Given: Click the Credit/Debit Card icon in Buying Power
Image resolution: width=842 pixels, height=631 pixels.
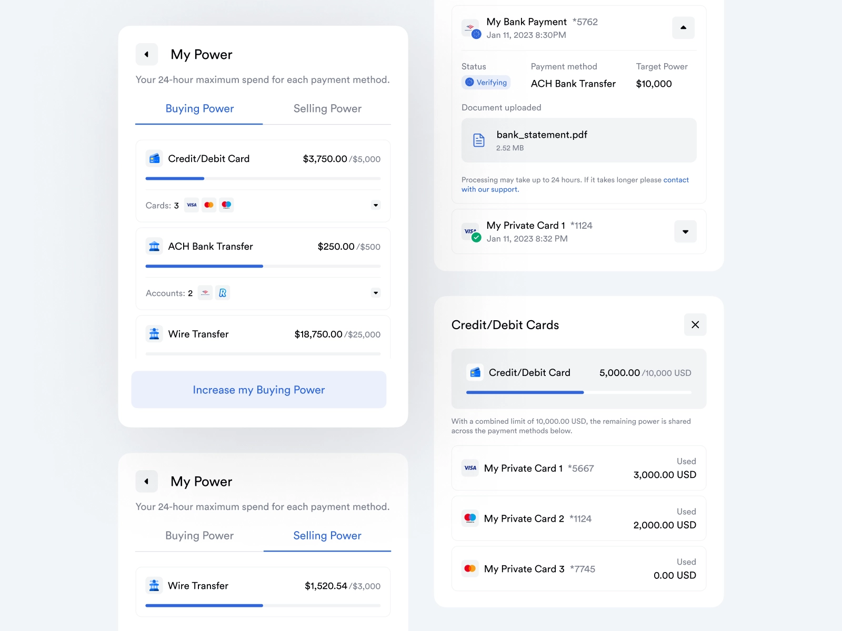Looking at the screenshot, I should (x=154, y=158).
